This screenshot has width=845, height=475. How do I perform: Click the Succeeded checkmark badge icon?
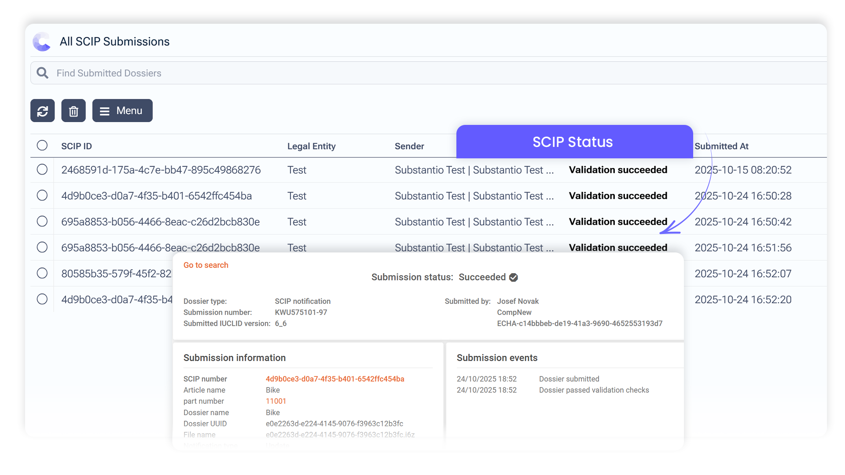514,278
